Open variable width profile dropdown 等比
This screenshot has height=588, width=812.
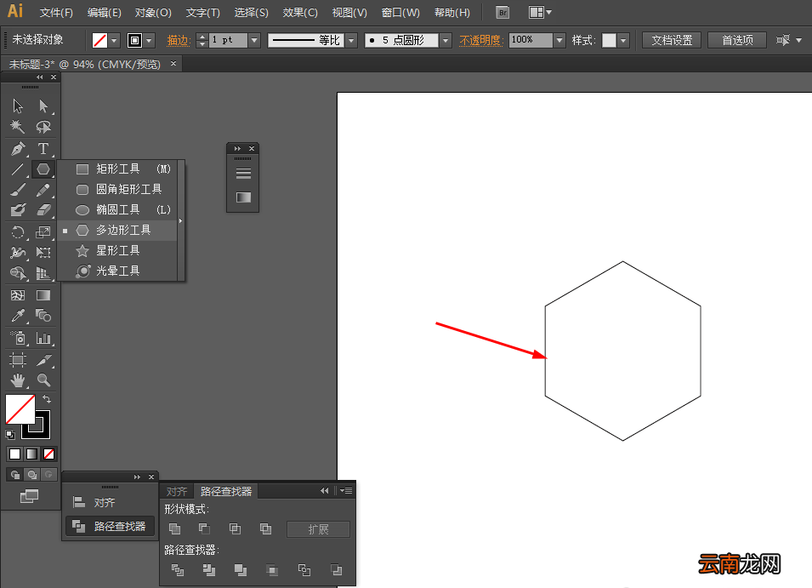coord(352,40)
